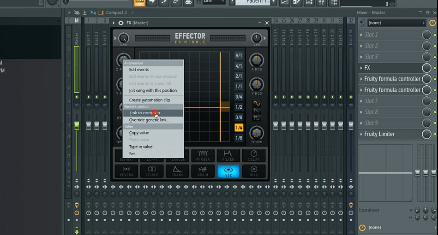Expand the Slot 3 arrow menu
438x235 pixels.
point(361,57)
